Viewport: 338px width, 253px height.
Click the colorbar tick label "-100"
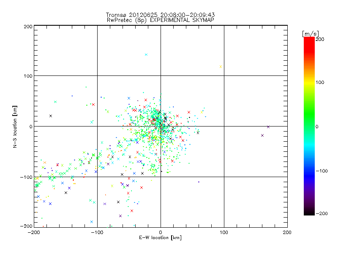[322, 171]
